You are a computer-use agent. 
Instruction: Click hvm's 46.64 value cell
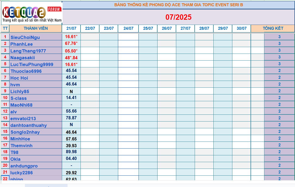pyautogui.click(x=71, y=84)
